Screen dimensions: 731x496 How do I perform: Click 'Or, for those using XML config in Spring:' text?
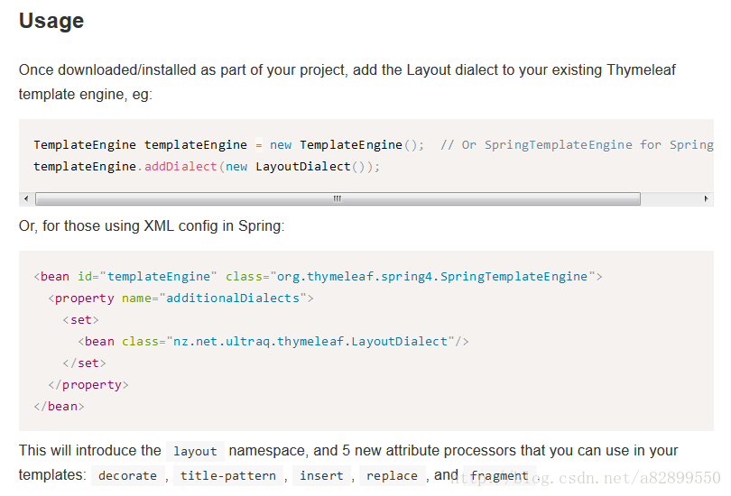coord(152,225)
